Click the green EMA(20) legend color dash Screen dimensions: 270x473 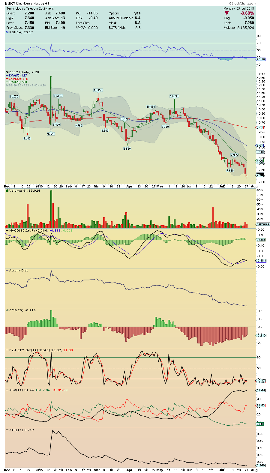pyautogui.click(x=7, y=82)
